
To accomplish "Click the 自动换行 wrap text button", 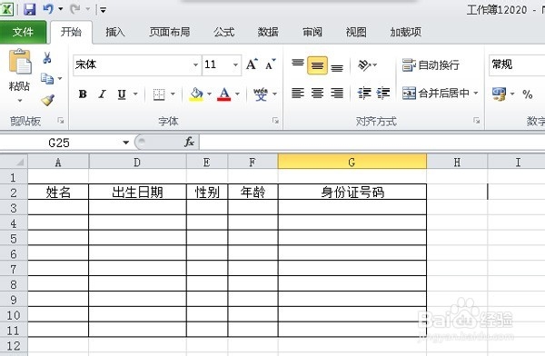I will click(x=431, y=65).
